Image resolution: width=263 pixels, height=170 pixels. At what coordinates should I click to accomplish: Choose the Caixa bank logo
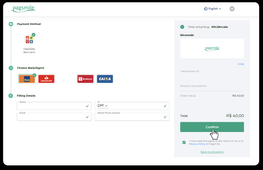(105, 79)
